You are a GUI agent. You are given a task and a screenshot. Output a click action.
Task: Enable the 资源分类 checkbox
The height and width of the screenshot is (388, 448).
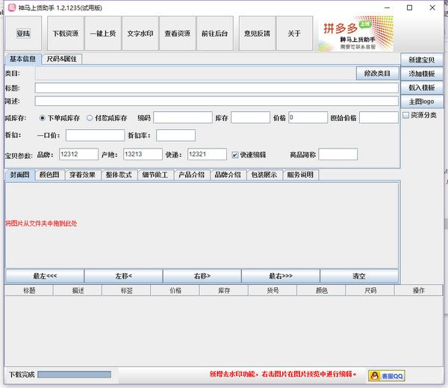click(405, 116)
